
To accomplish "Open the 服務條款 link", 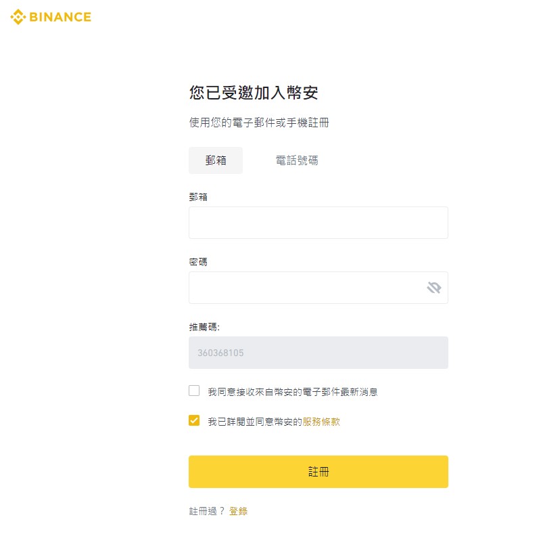I will point(321,422).
